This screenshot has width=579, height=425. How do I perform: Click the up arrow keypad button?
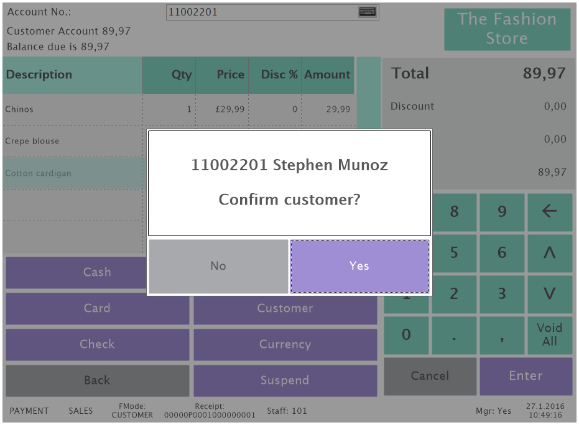coord(550,253)
